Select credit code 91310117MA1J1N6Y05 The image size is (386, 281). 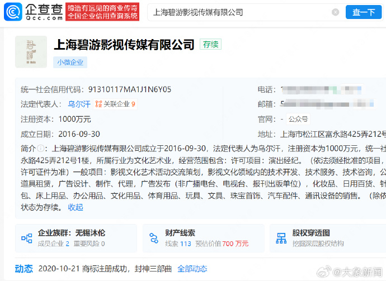coord(130,89)
